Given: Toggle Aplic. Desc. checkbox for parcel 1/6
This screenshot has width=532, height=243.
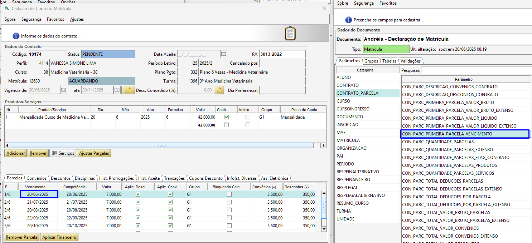Looking at the screenshot, I should 138,194.
